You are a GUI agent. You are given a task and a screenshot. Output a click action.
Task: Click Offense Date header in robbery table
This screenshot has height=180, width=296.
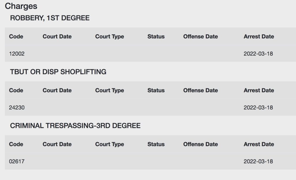(201, 37)
